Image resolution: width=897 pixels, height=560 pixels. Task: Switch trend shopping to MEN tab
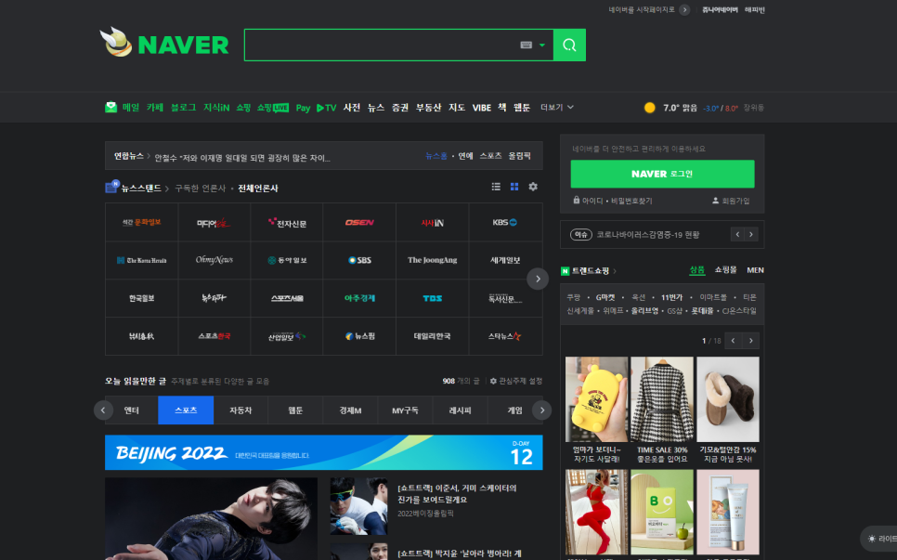coord(755,270)
